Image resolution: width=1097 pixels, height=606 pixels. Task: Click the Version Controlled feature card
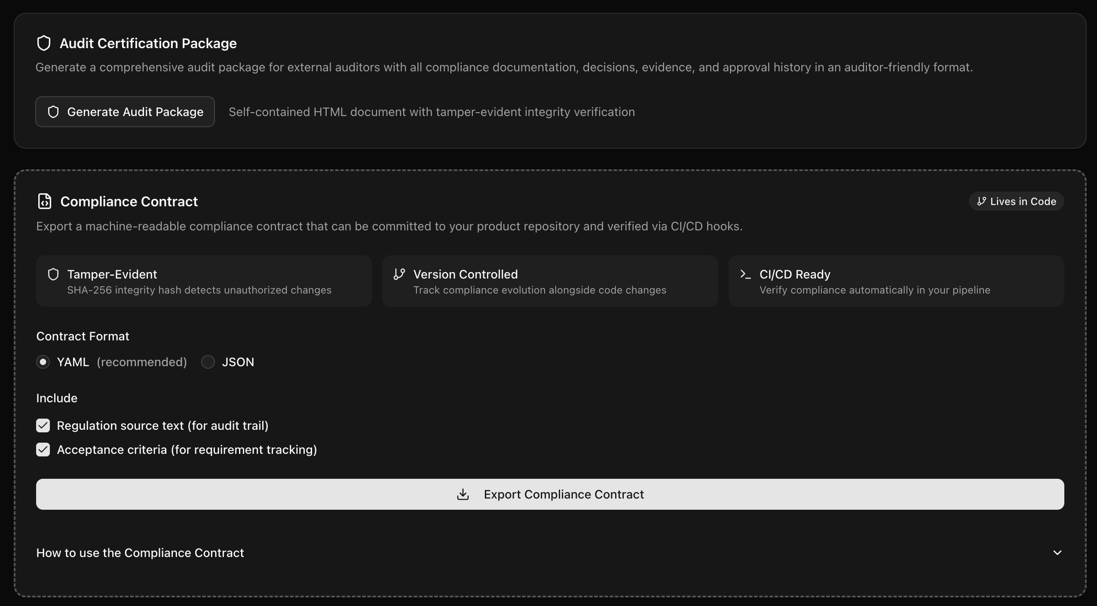[550, 282]
